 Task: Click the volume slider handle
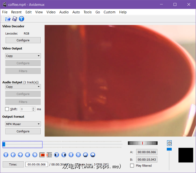tap(169, 149)
